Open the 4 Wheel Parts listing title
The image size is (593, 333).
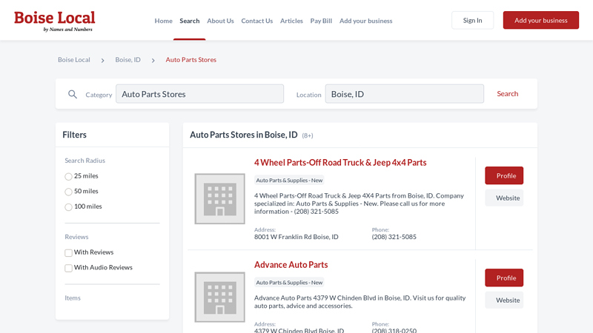coord(340,162)
